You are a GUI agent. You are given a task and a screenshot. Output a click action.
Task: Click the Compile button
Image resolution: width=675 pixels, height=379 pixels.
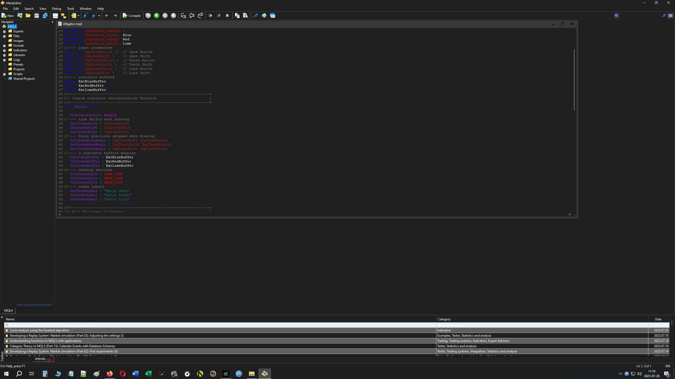tap(132, 16)
